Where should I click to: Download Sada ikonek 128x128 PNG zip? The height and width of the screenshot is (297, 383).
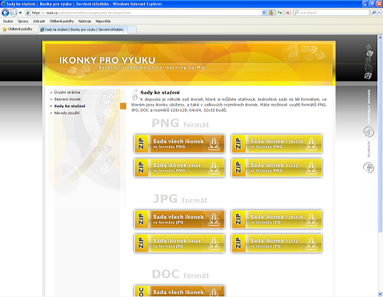coord(277,144)
